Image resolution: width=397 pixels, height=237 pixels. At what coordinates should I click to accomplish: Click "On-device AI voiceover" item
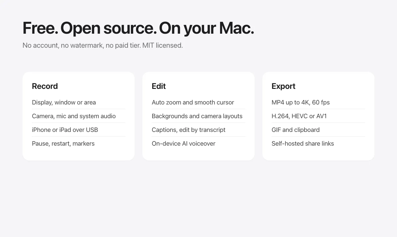coord(183,144)
